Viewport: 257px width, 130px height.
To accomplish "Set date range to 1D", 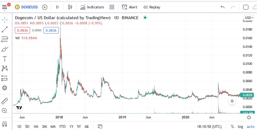I will [x=19, y=126].
